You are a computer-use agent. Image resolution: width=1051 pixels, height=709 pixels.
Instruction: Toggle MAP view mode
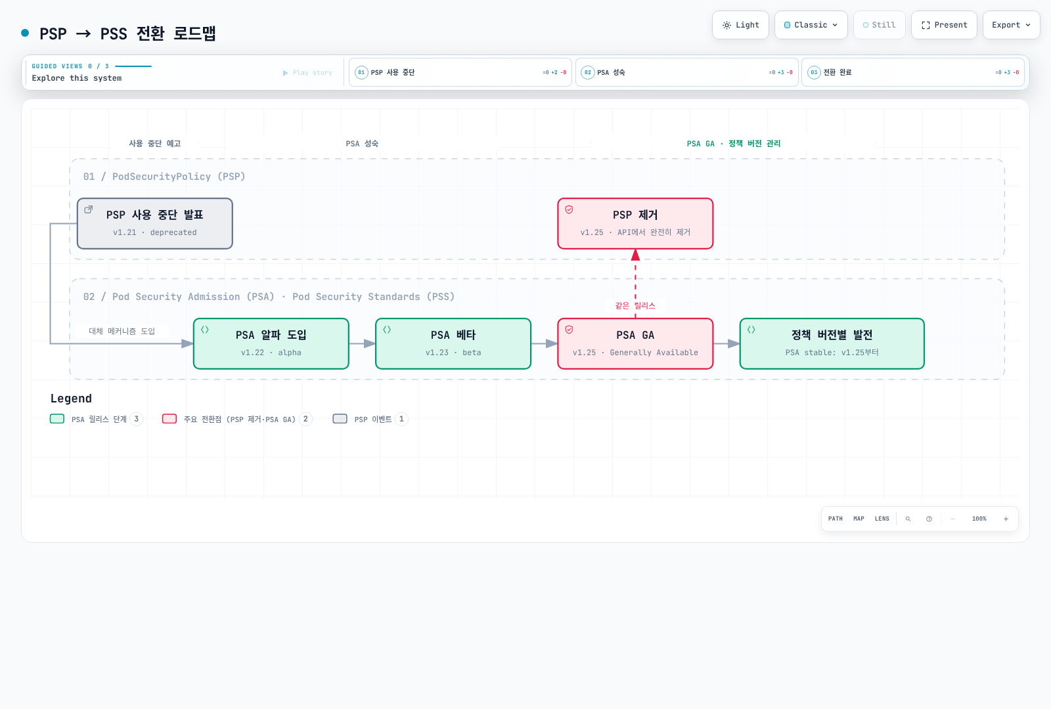(859, 519)
